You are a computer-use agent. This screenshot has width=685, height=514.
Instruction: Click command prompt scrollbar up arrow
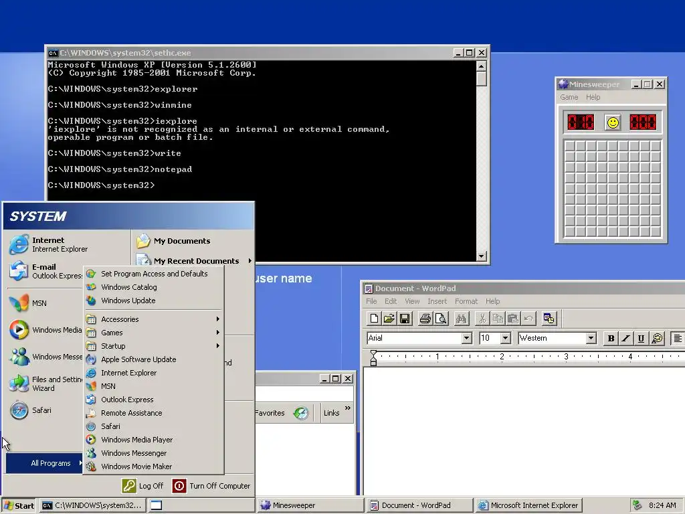[482, 66]
